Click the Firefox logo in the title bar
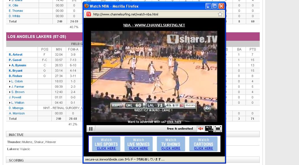This screenshot has width=299, height=165. (x=86, y=6)
